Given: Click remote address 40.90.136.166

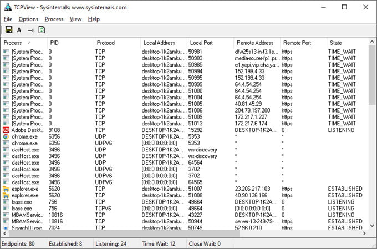Looking at the screenshot, I should point(251,195).
